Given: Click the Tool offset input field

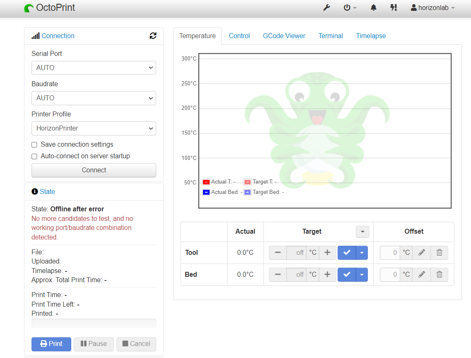Looking at the screenshot, I should click(x=390, y=253).
